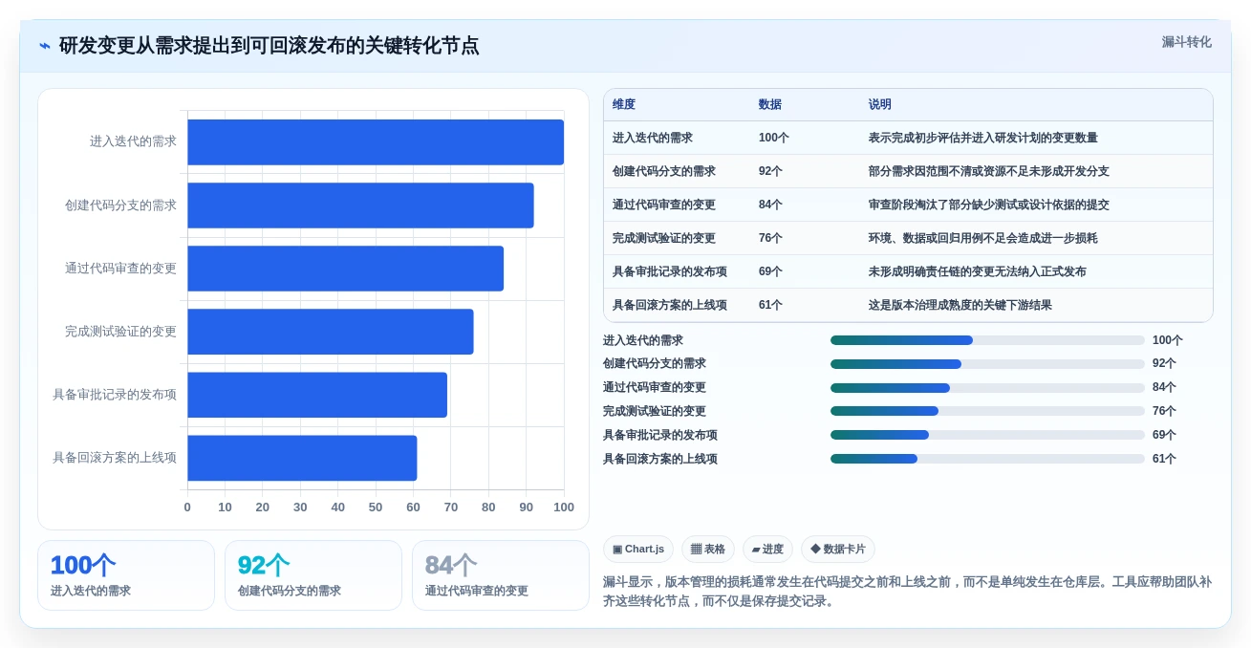Viewport: 1251px width, 648px height.
Task: Click table row label 具备回滚方案的上线项
Action: [x=670, y=305]
